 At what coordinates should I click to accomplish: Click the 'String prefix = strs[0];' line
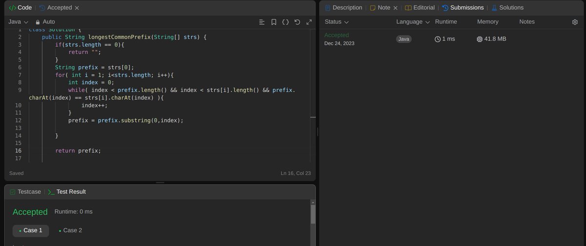pos(94,67)
